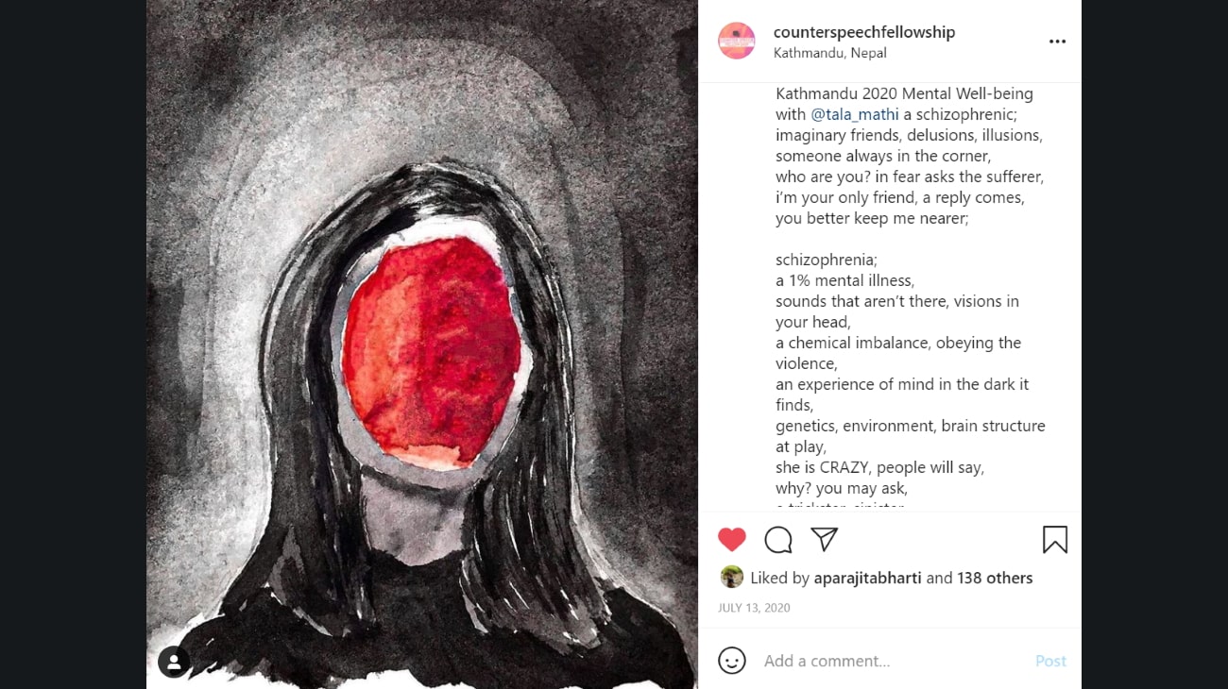Click the caption line 'she is CRAZY, people will say'
Screen dimensions: 1228x689
879,467
